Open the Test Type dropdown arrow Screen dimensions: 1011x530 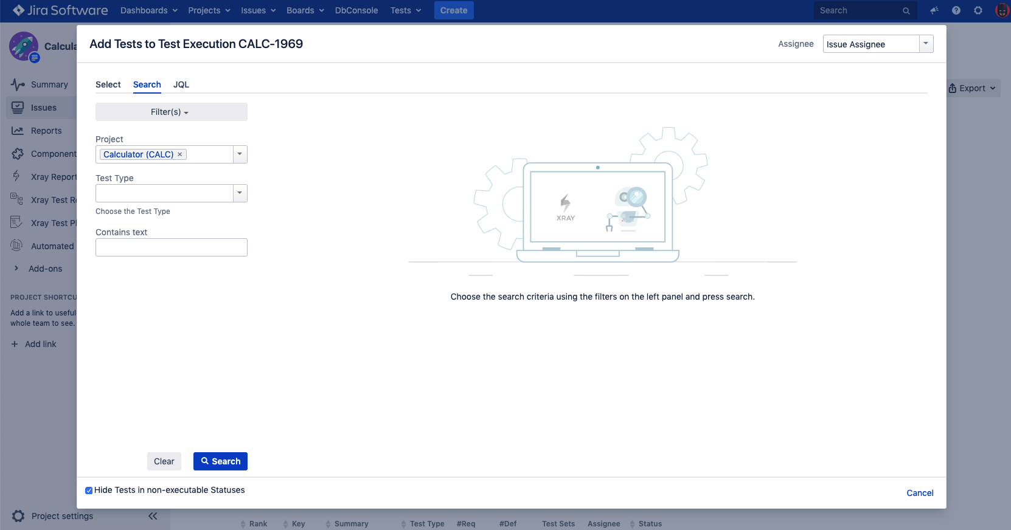point(240,193)
